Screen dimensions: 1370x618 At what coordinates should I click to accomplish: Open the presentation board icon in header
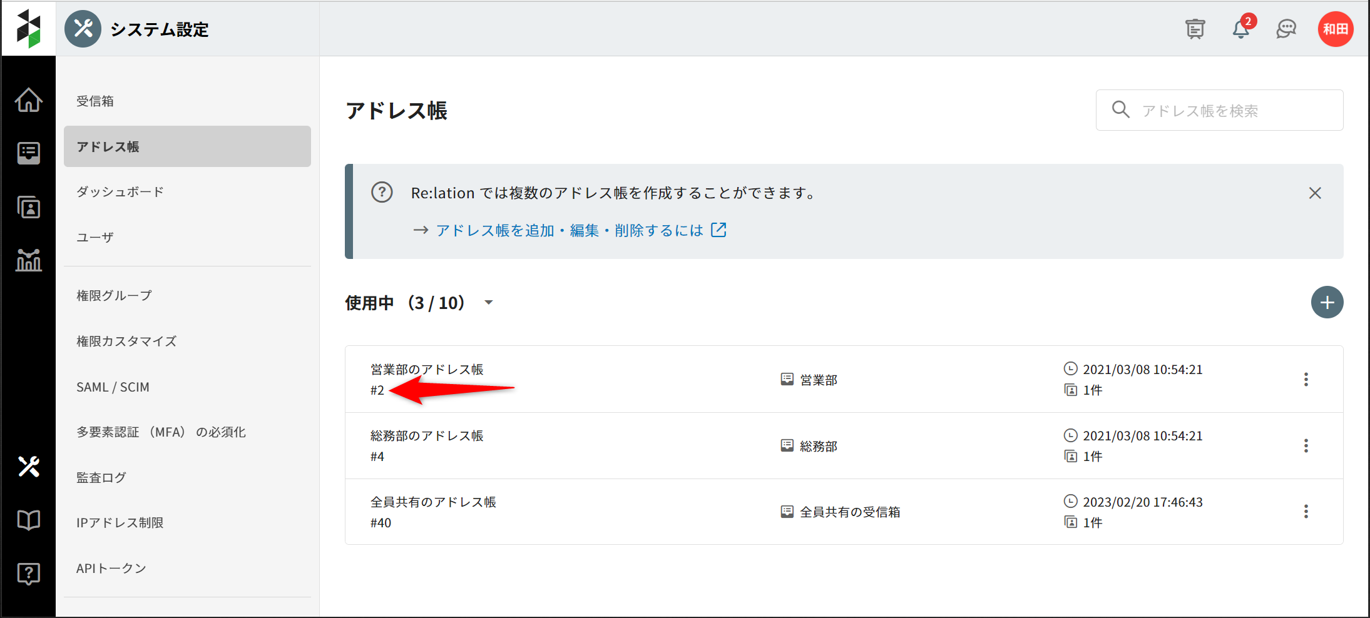pyautogui.click(x=1195, y=29)
